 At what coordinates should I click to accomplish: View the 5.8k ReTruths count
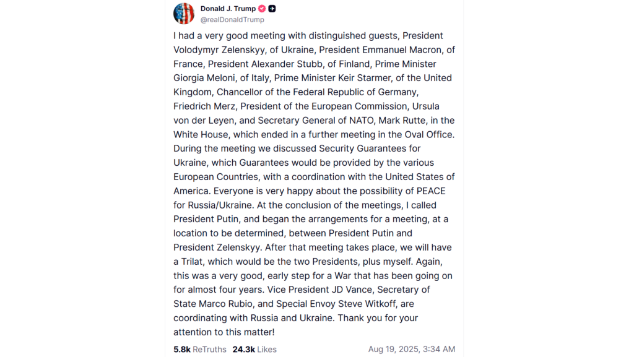(200, 350)
